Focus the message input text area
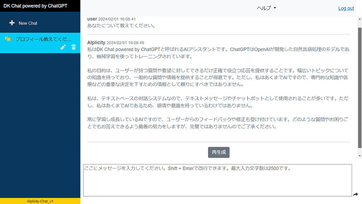Viewport: 362px width, 204px height. (217, 180)
